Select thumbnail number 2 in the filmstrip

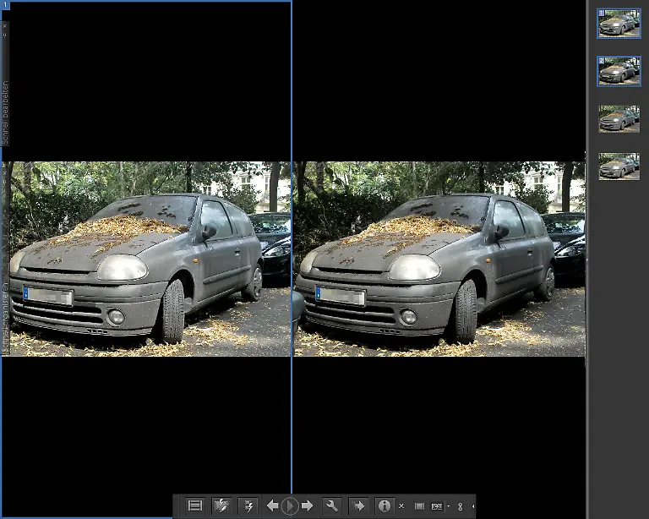point(619,70)
